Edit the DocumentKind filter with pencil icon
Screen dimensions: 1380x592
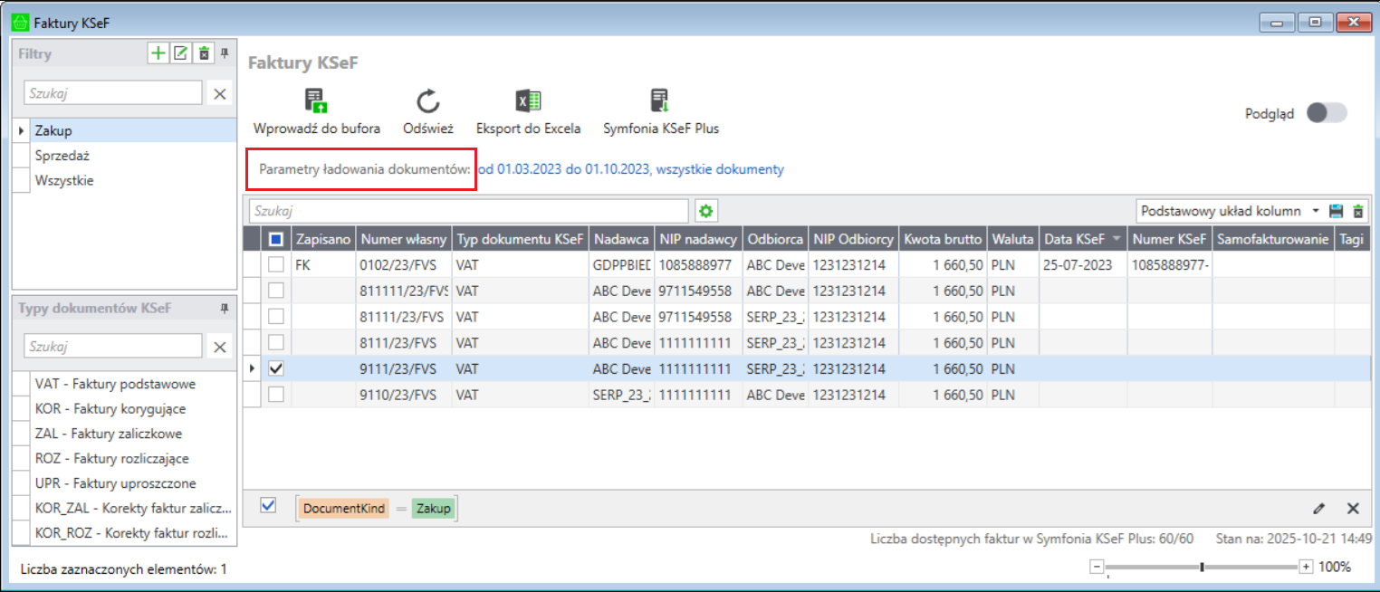(1319, 509)
